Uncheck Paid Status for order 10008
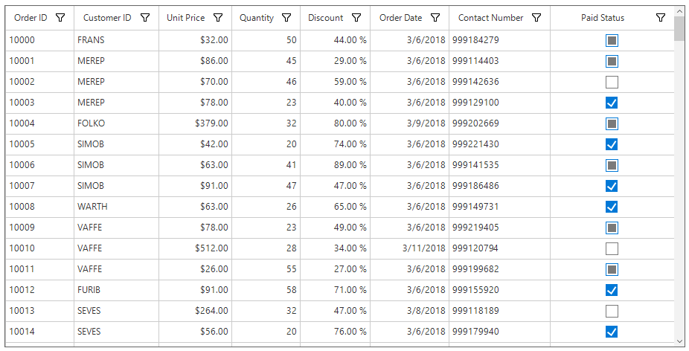The width and height of the screenshot is (689, 351). point(612,207)
